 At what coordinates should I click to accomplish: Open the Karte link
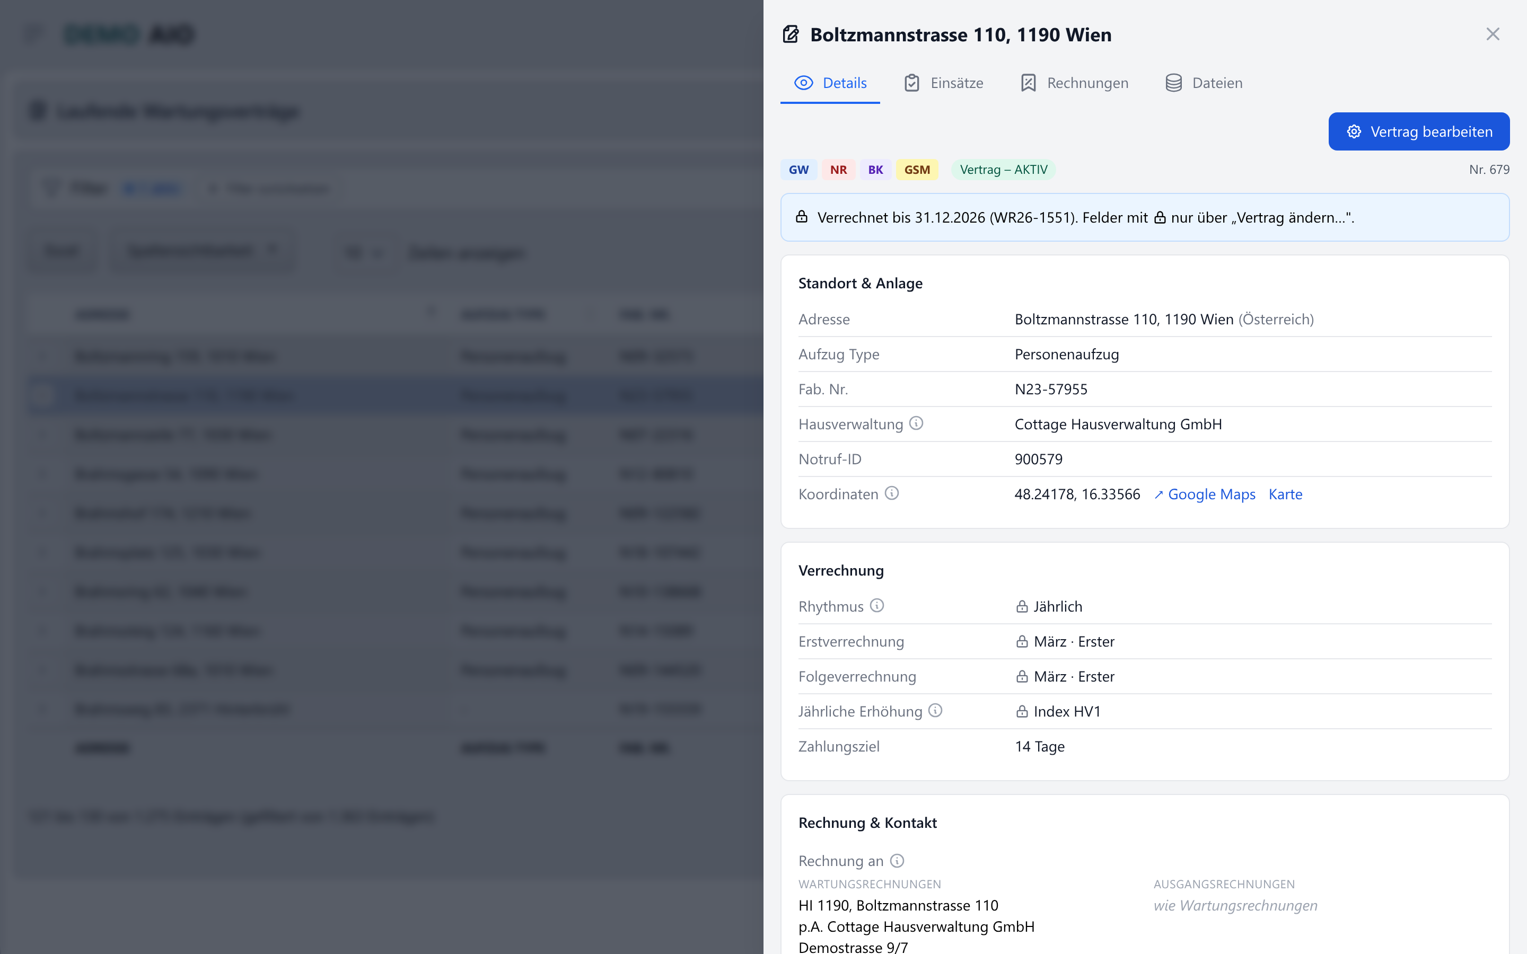(1285, 494)
